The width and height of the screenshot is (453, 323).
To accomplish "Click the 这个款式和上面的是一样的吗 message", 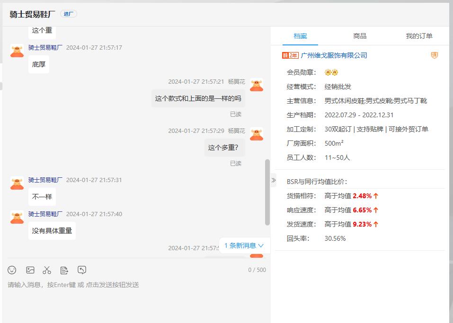I will pos(198,98).
